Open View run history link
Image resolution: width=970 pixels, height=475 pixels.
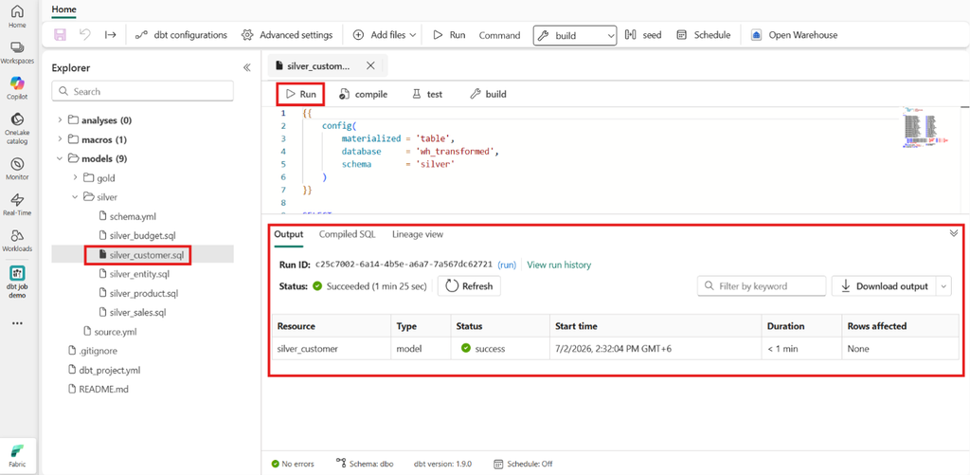pos(559,265)
